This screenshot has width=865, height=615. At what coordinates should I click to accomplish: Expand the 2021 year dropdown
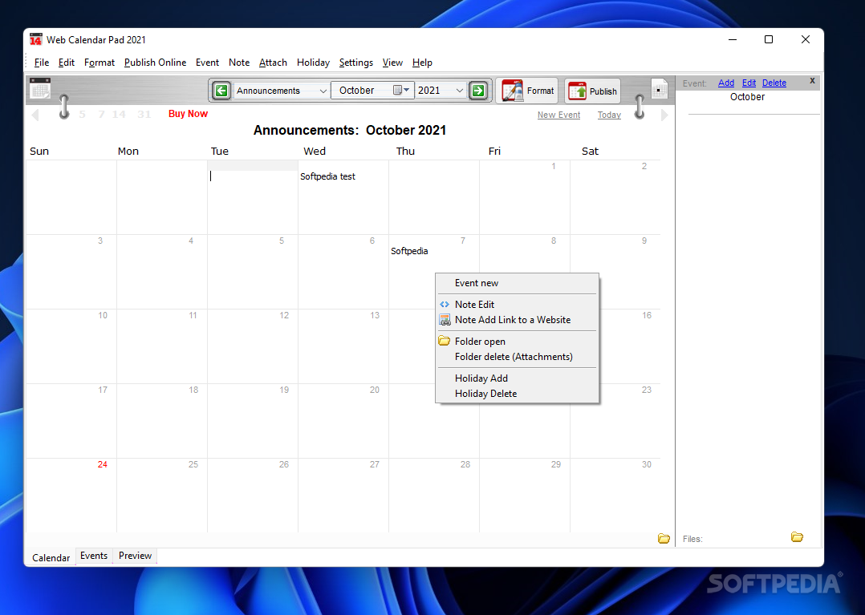(459, 91)
